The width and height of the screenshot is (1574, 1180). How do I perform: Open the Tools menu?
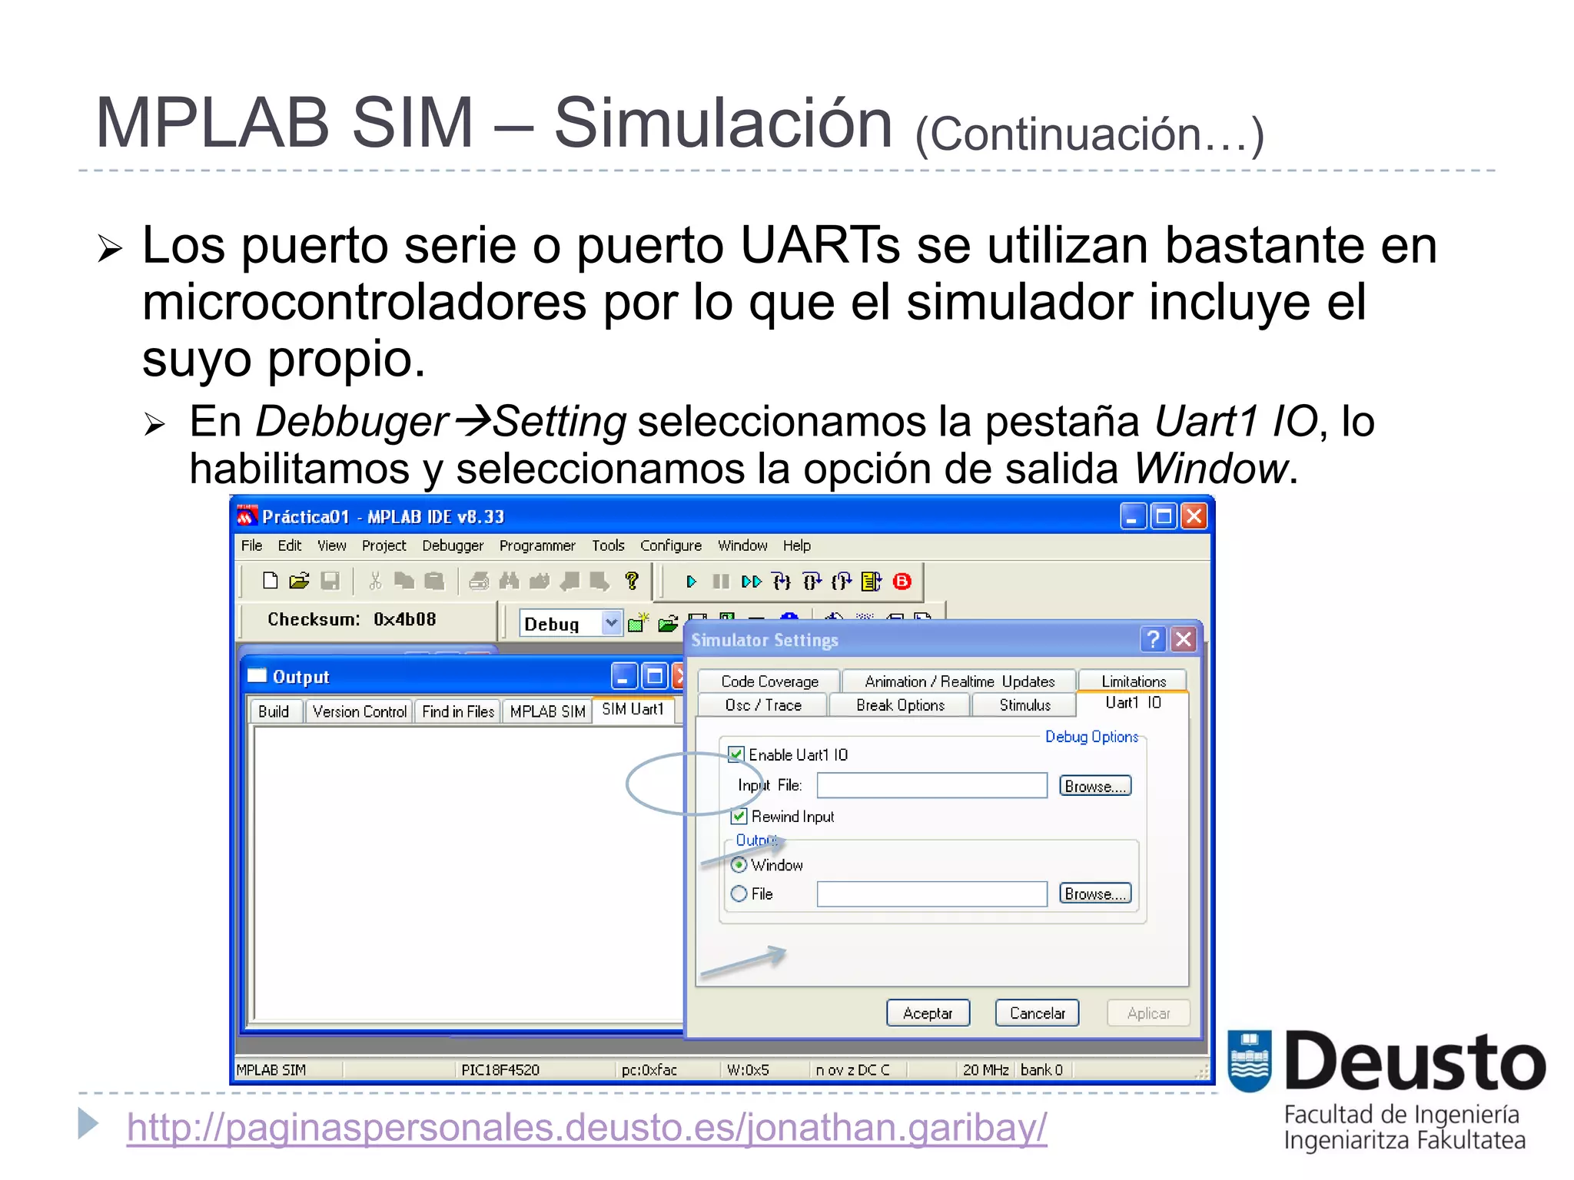click(x=608, y=545)
